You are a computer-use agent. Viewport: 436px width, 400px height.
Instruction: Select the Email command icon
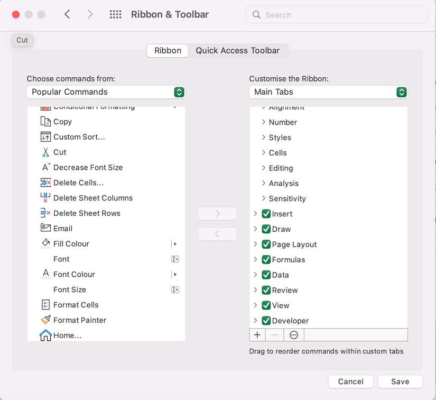[x=45, y=228]
